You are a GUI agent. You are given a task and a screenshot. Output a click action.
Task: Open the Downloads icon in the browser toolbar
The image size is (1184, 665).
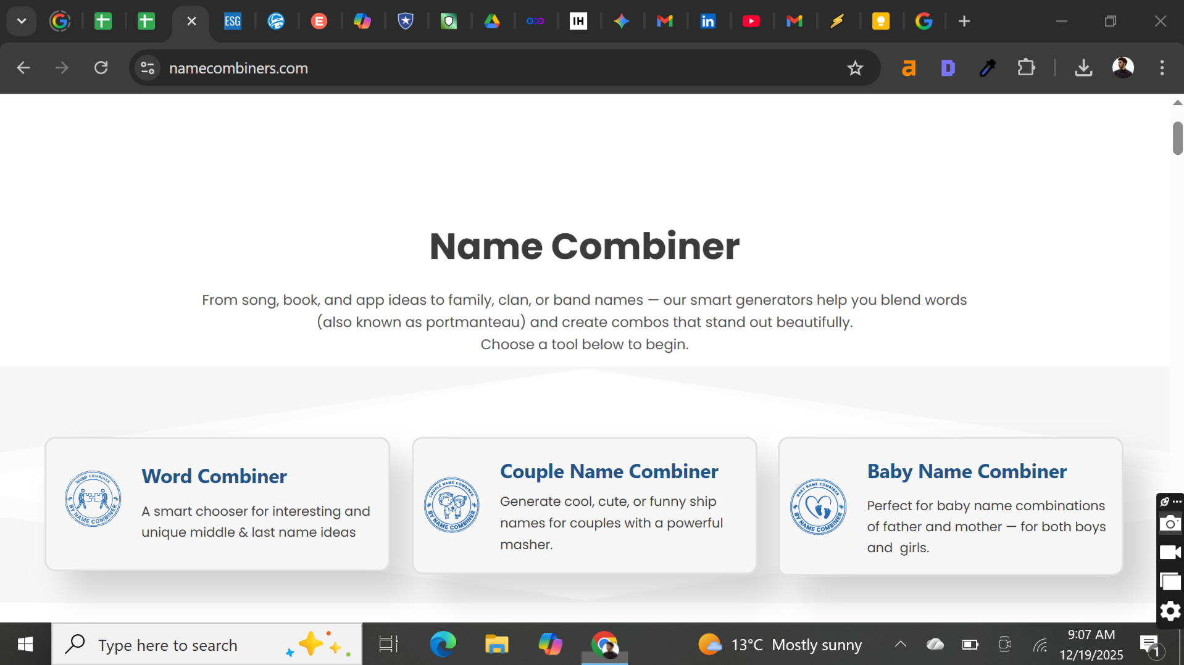click(1083, 68)
